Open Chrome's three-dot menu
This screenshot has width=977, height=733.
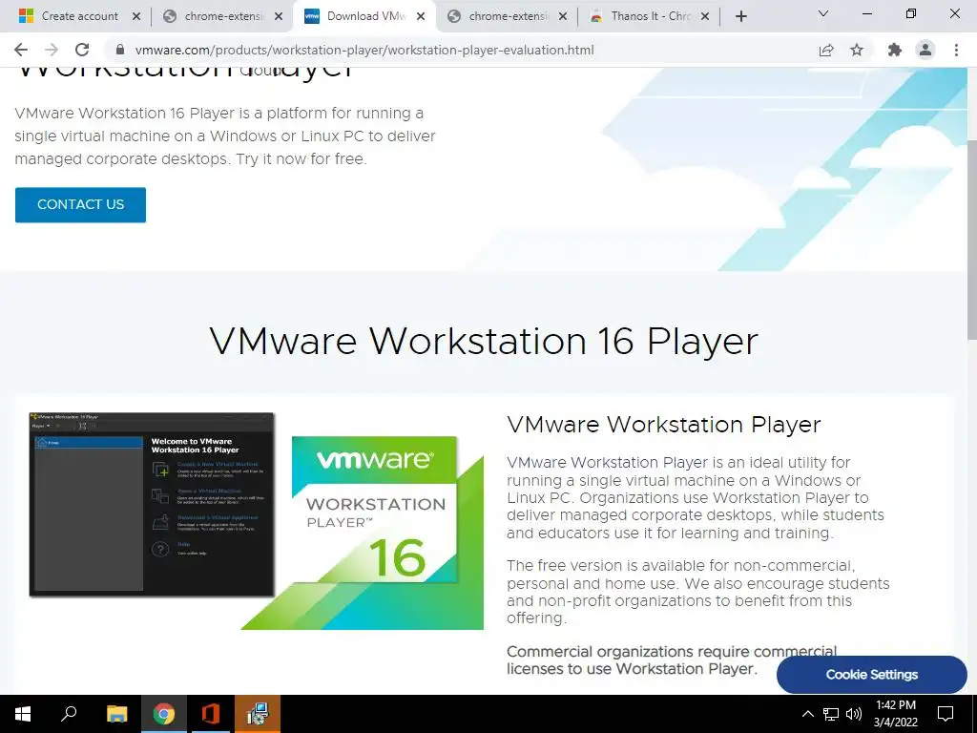click(956, 50)
